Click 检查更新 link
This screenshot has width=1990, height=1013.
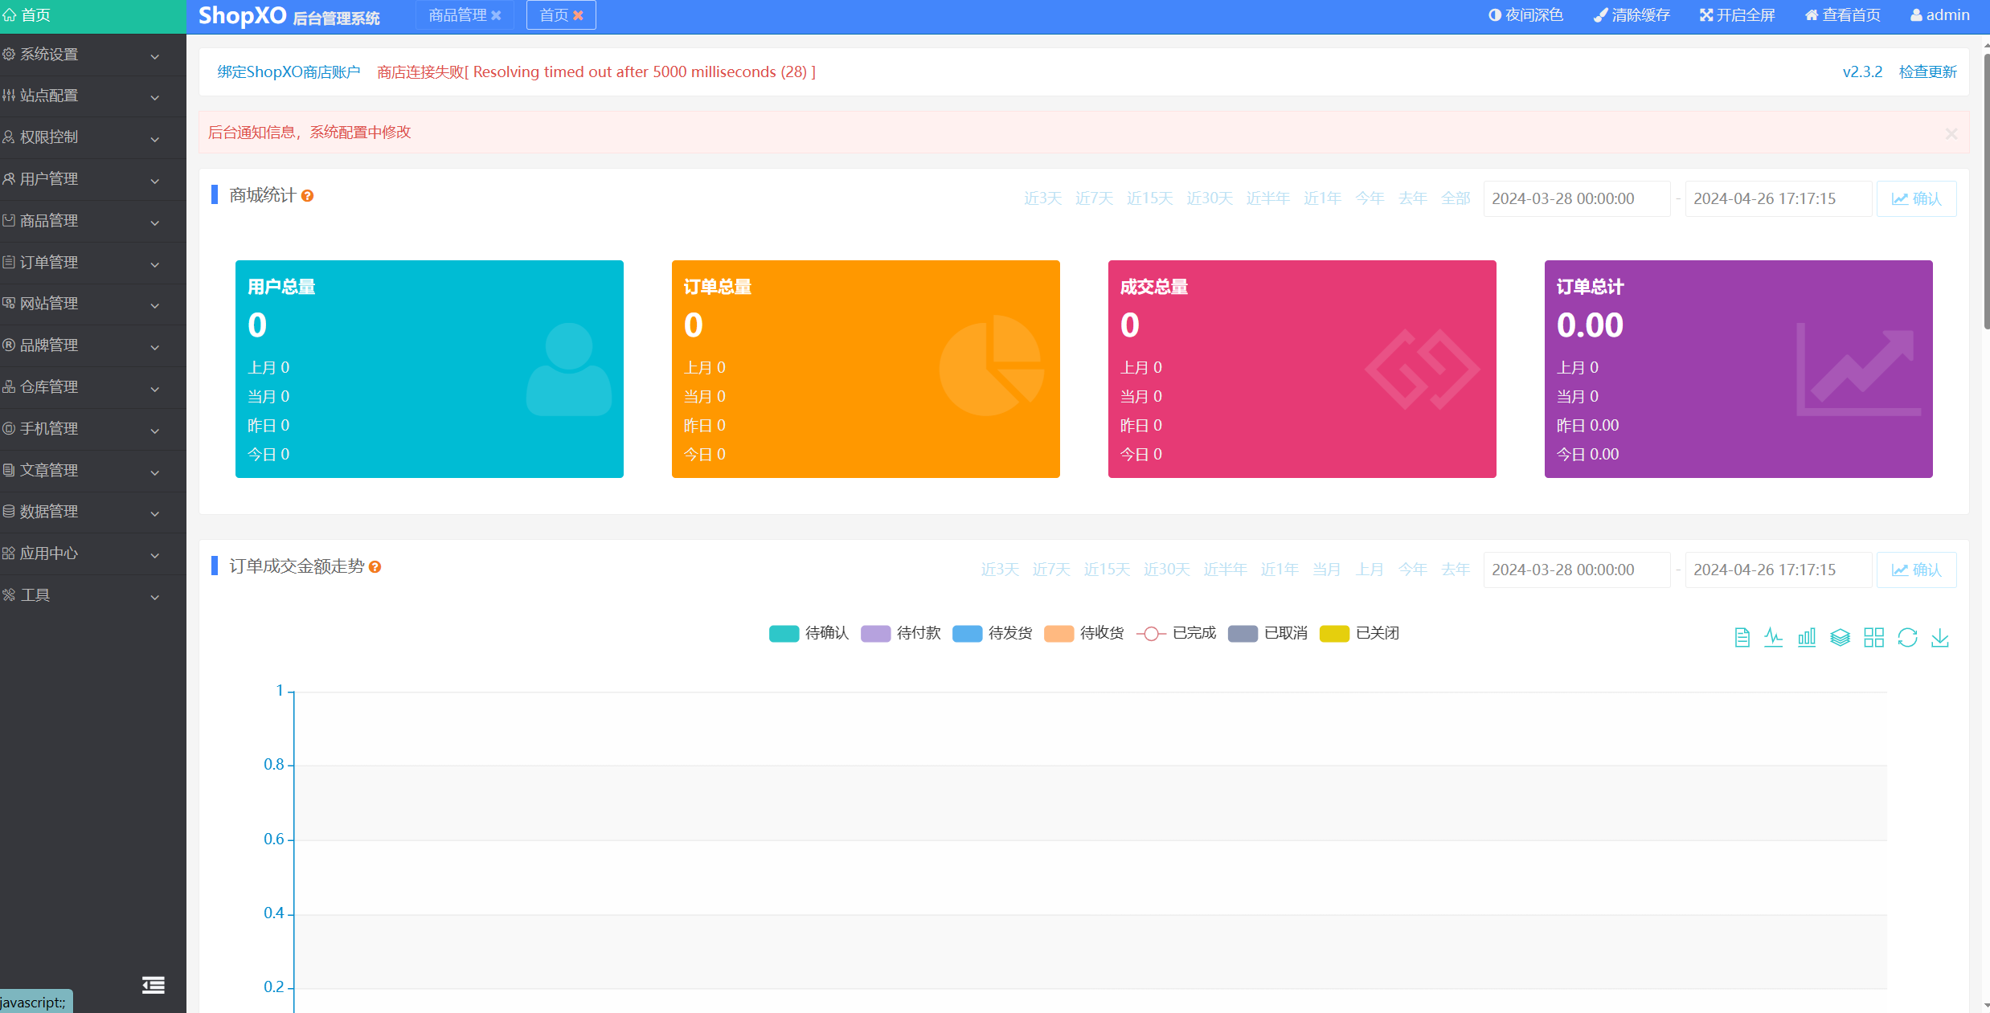pos(1927,71)
